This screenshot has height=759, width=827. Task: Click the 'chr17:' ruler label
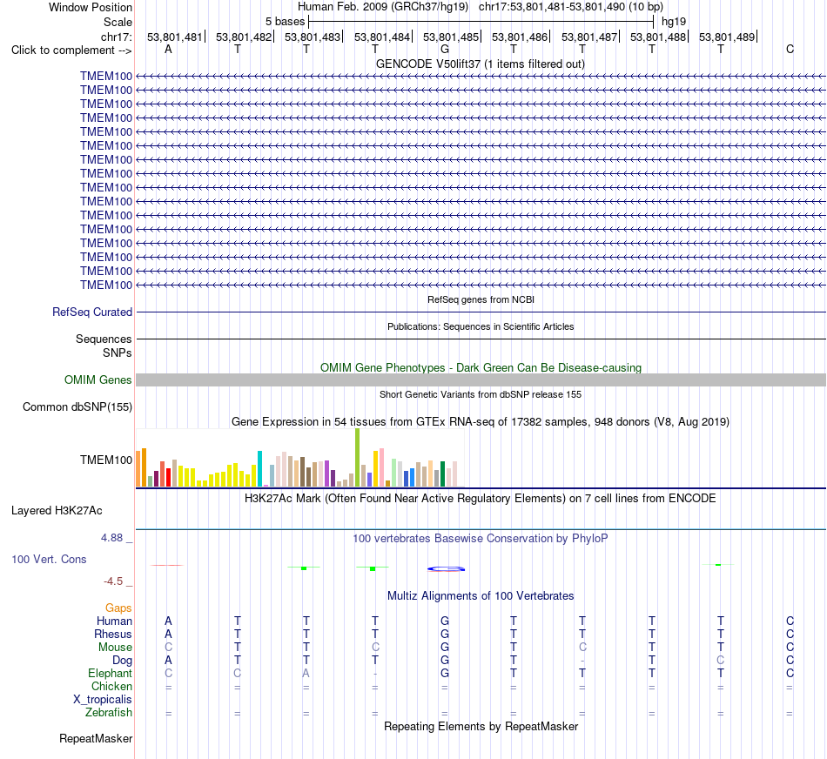[117, 37]
